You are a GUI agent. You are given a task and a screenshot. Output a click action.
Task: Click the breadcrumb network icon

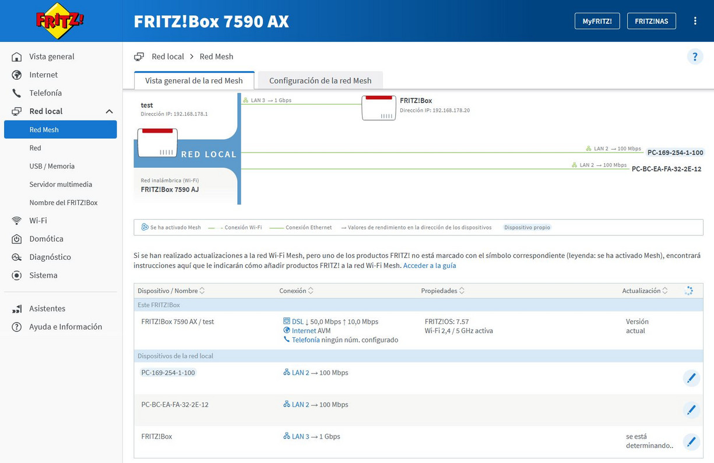139,56
